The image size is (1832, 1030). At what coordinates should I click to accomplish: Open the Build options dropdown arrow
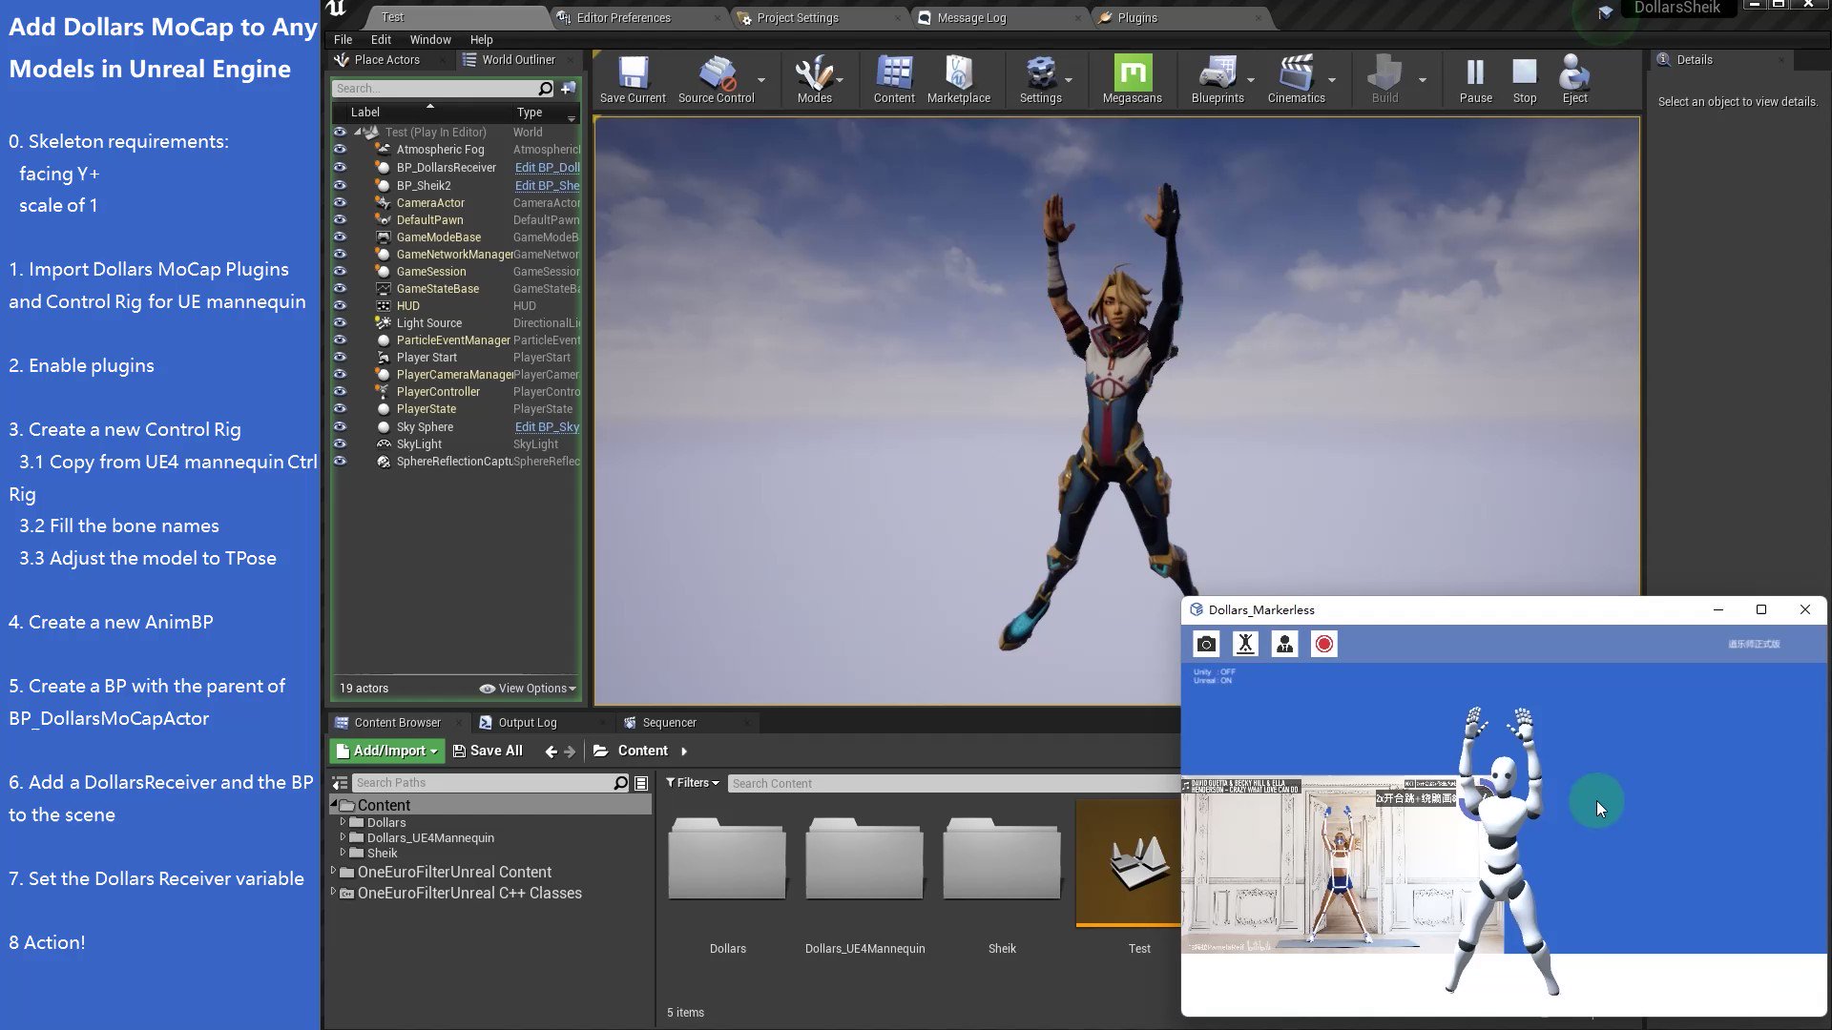(1423, 80)
